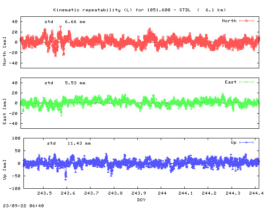This screenshot has width=268, height=208.
Task: Click the 40 tick label on North axis
Action: [x=15, y=22]
